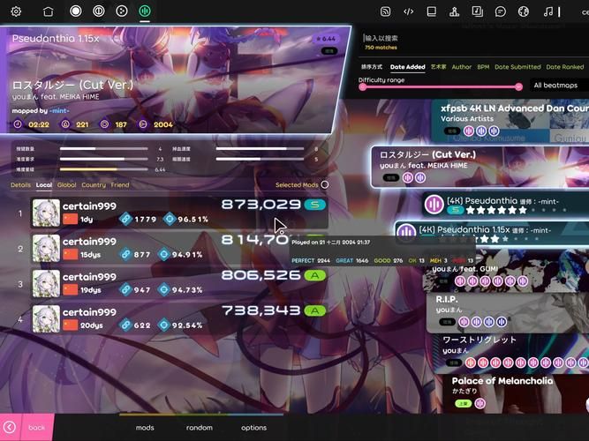
Task: Open the options button
Action: [x=254, y=428]
